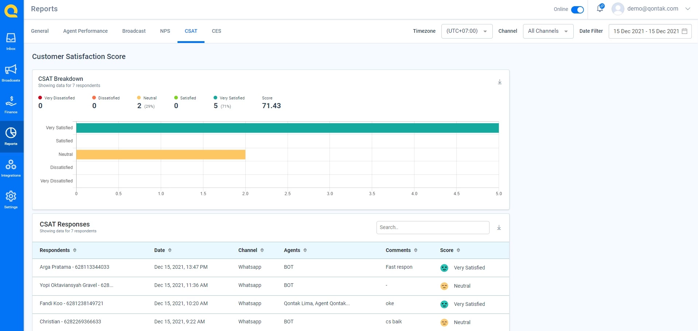Expand the Timezone dropdown
The height and width of the screenshot is (331, 698).
(467, 31)
